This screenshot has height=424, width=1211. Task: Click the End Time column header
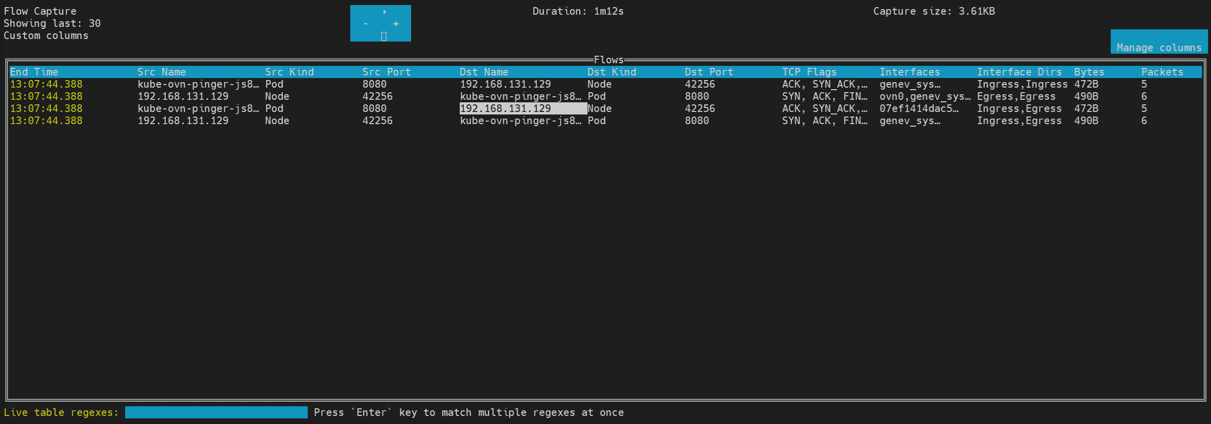click(x=34, y=72)
